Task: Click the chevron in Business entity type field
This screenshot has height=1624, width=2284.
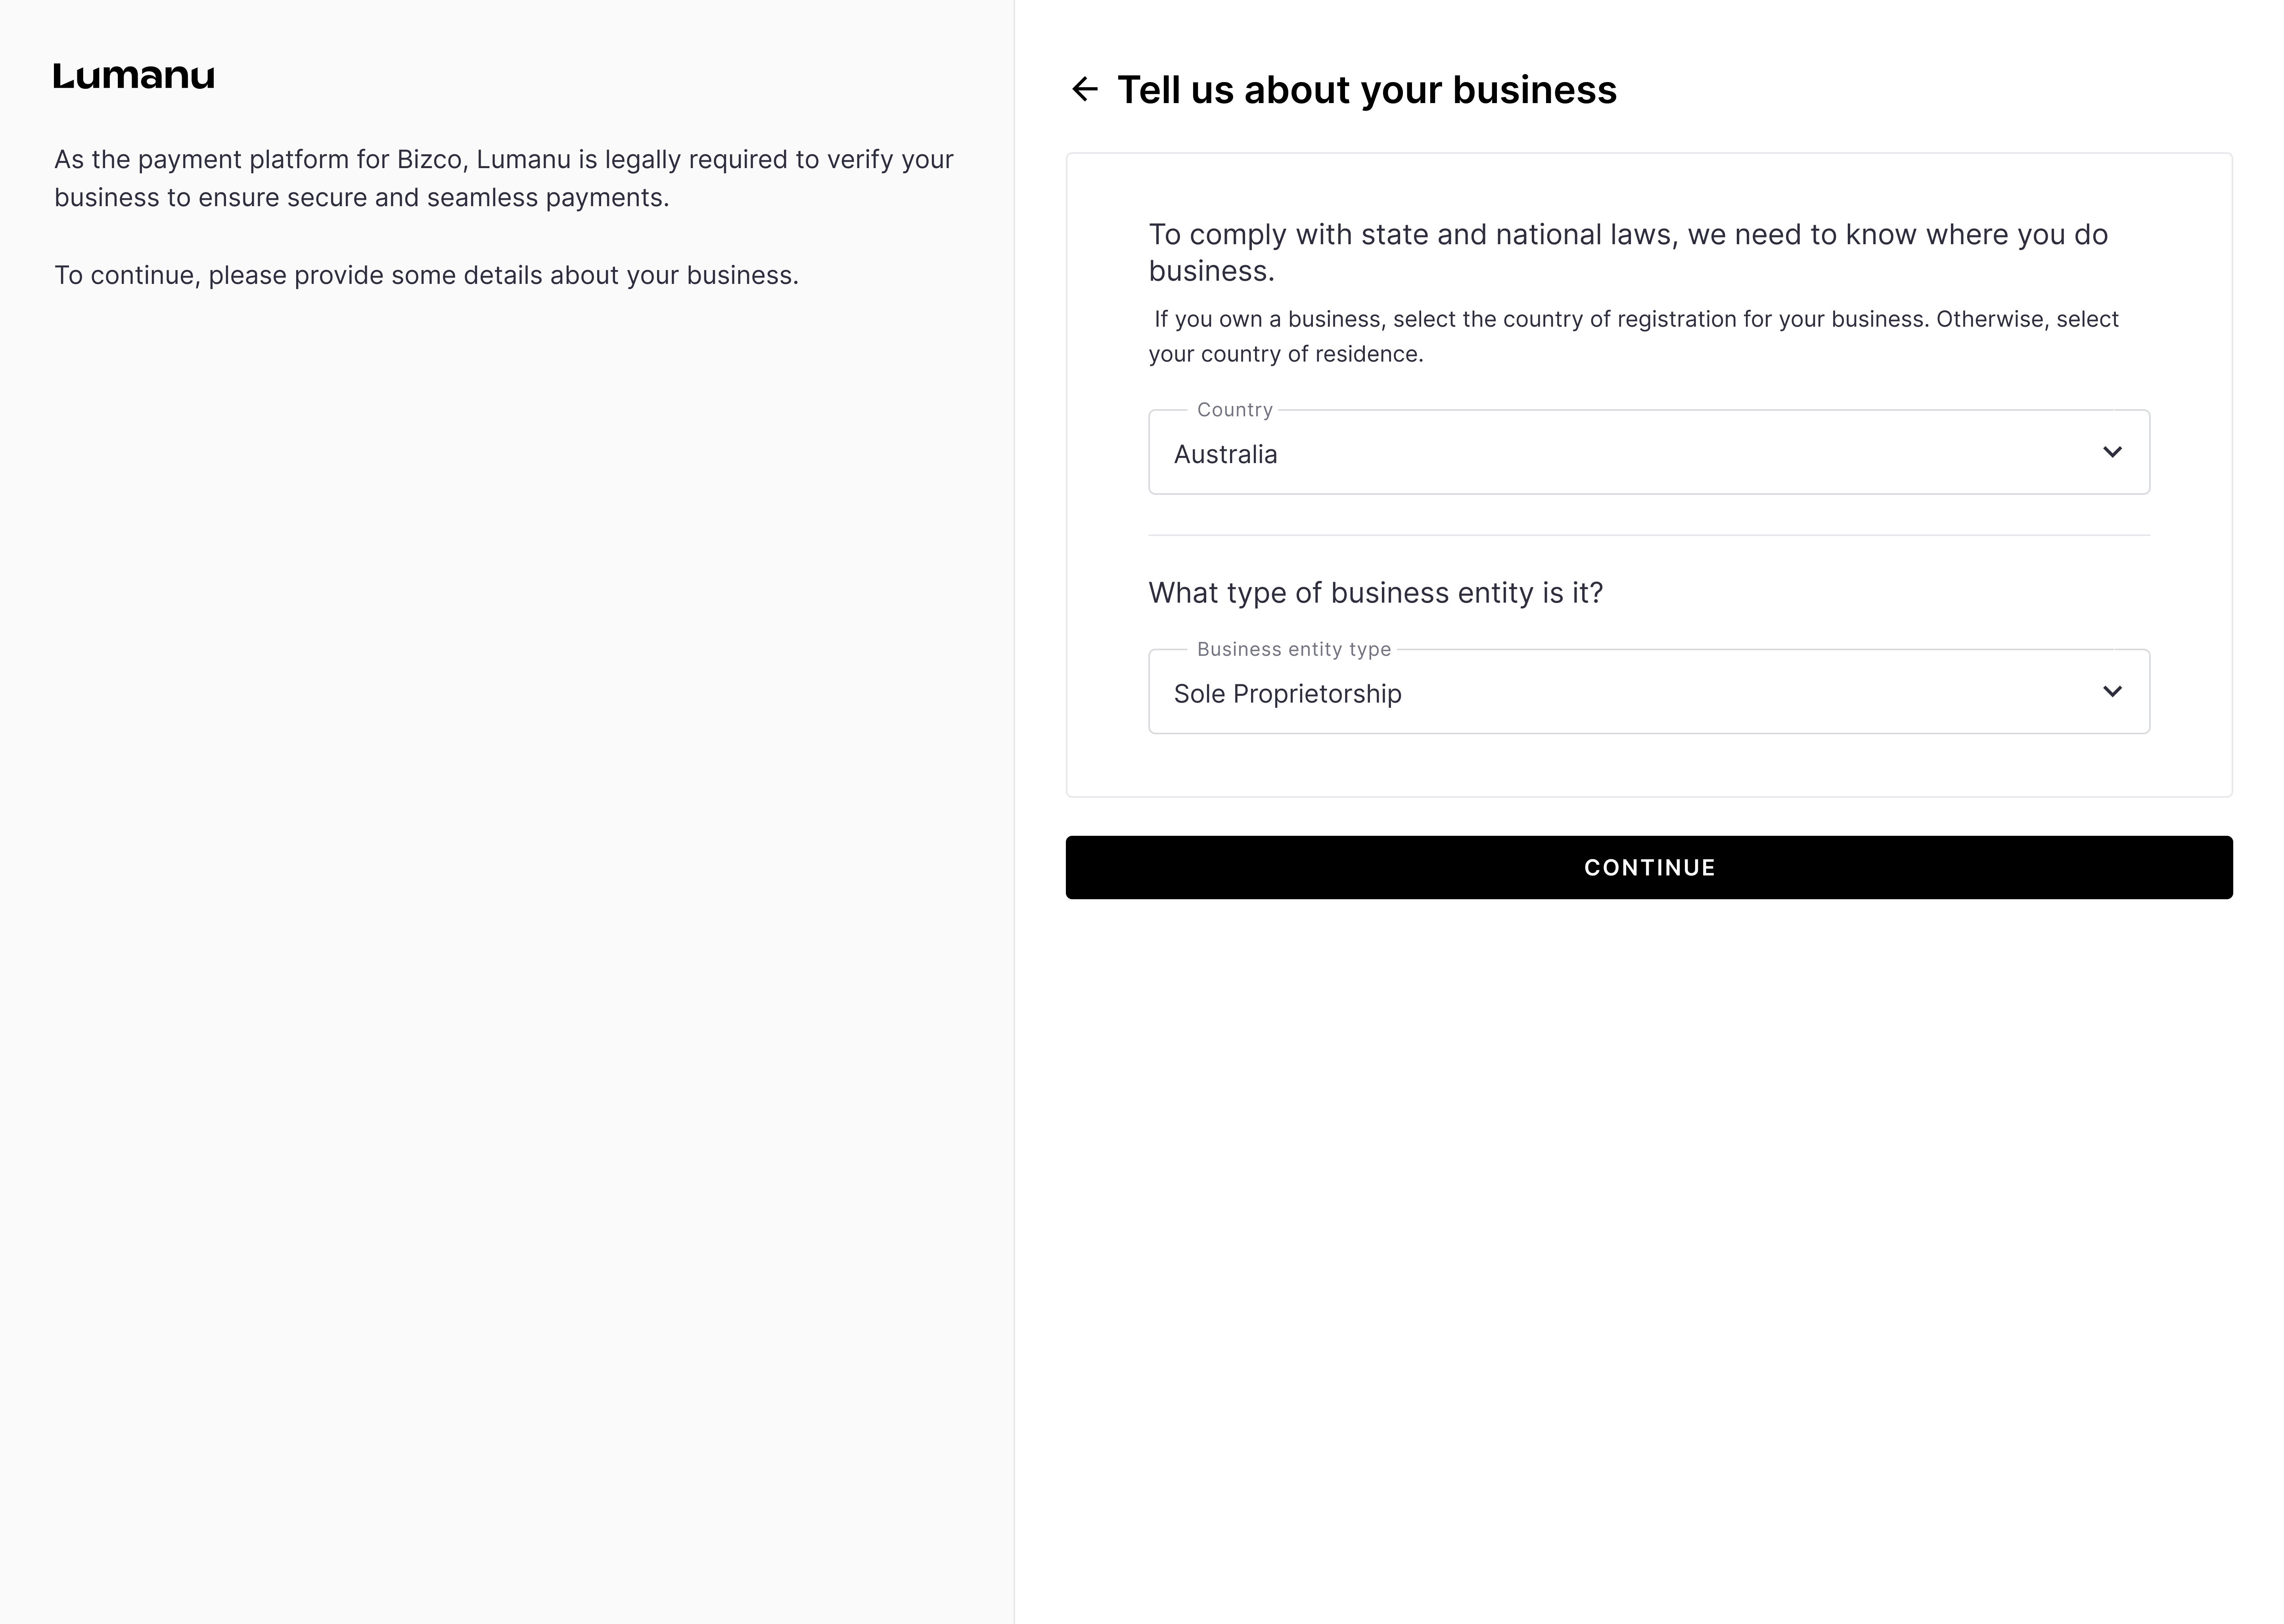Action: tap(2111, 692)
